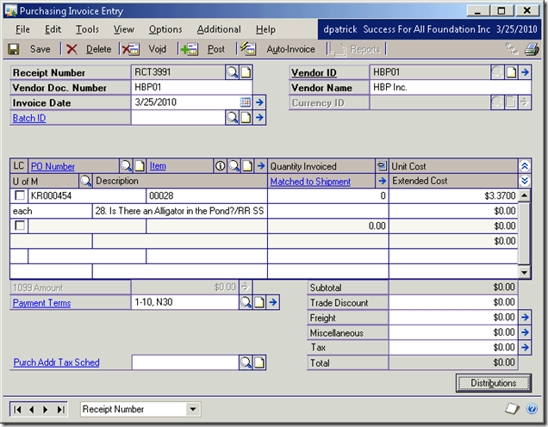The image size is (548, 427).
Task: Go to the first record
Action: coord(17,409)
